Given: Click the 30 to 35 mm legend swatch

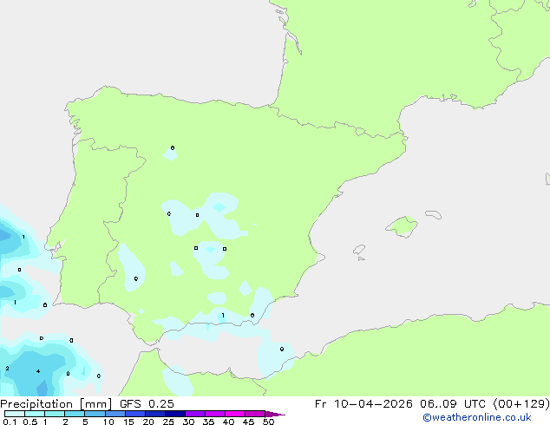Looking at the screenshot, I should (x=195, y=414).
